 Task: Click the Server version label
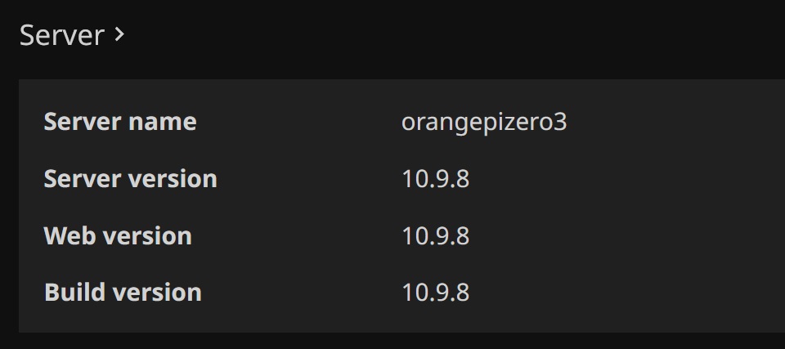pyautogui.click(x=131, y=178)
